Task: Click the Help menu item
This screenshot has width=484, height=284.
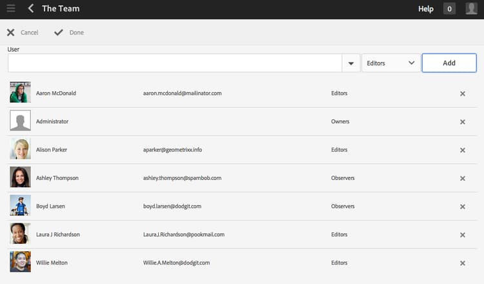Action: 426,9
